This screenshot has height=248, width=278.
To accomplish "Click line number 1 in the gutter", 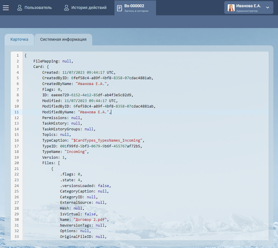I will [x=17, y=55].
